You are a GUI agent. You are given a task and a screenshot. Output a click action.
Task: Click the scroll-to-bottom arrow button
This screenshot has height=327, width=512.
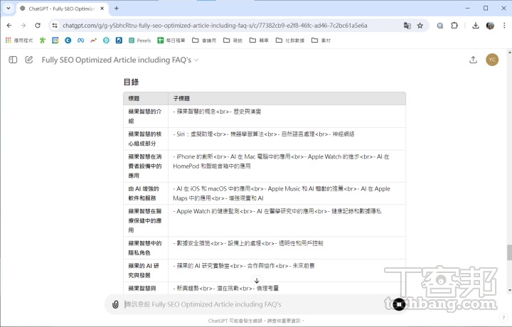pyautogui.click(x=257, y=281)
